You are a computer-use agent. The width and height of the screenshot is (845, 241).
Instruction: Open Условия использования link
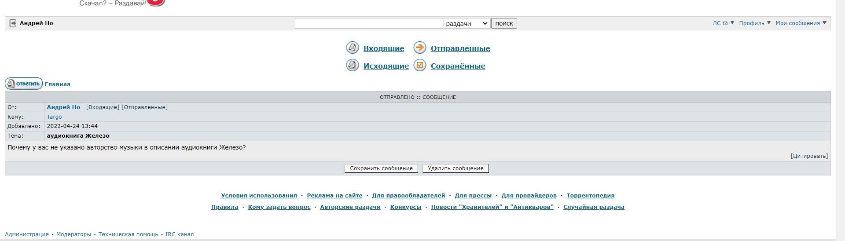coord(259,196)
